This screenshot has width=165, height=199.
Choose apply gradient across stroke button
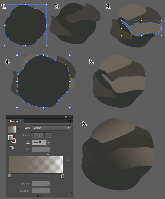click(x=48, y=135)
